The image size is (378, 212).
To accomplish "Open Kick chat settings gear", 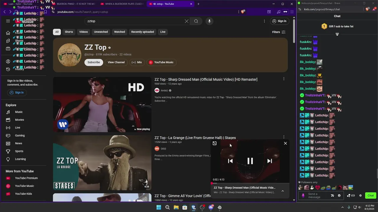I will pyautogui.click(x=360, y=196).
